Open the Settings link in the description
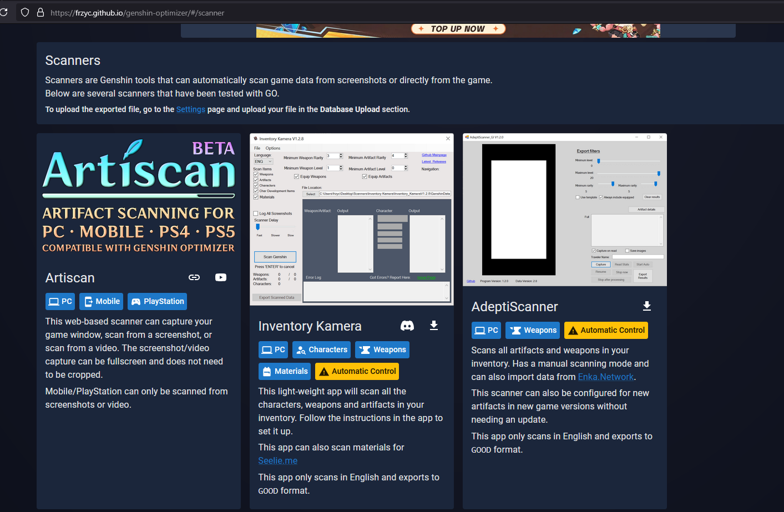The height and width of the screenshot is (512, 784). (191, 109)
